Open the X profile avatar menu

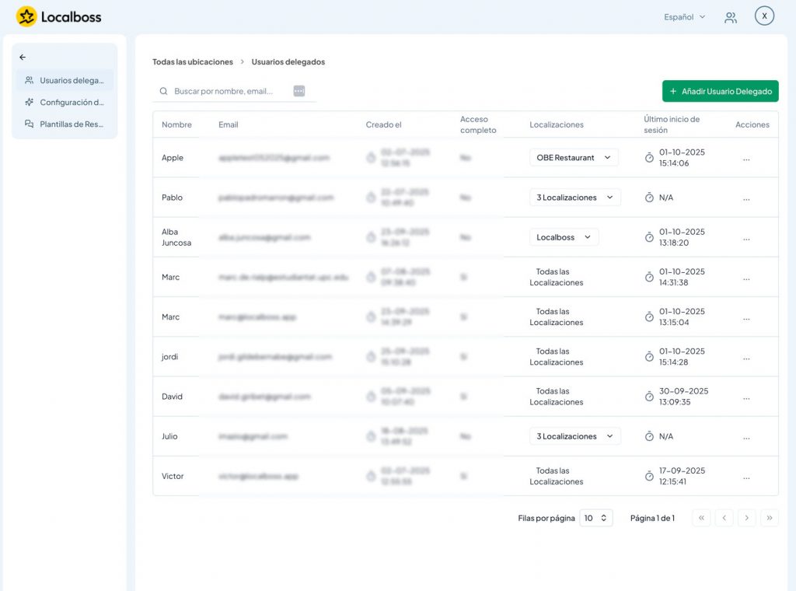764,16
